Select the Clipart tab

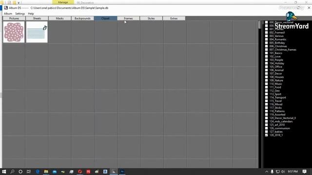[x=105, y=18]
